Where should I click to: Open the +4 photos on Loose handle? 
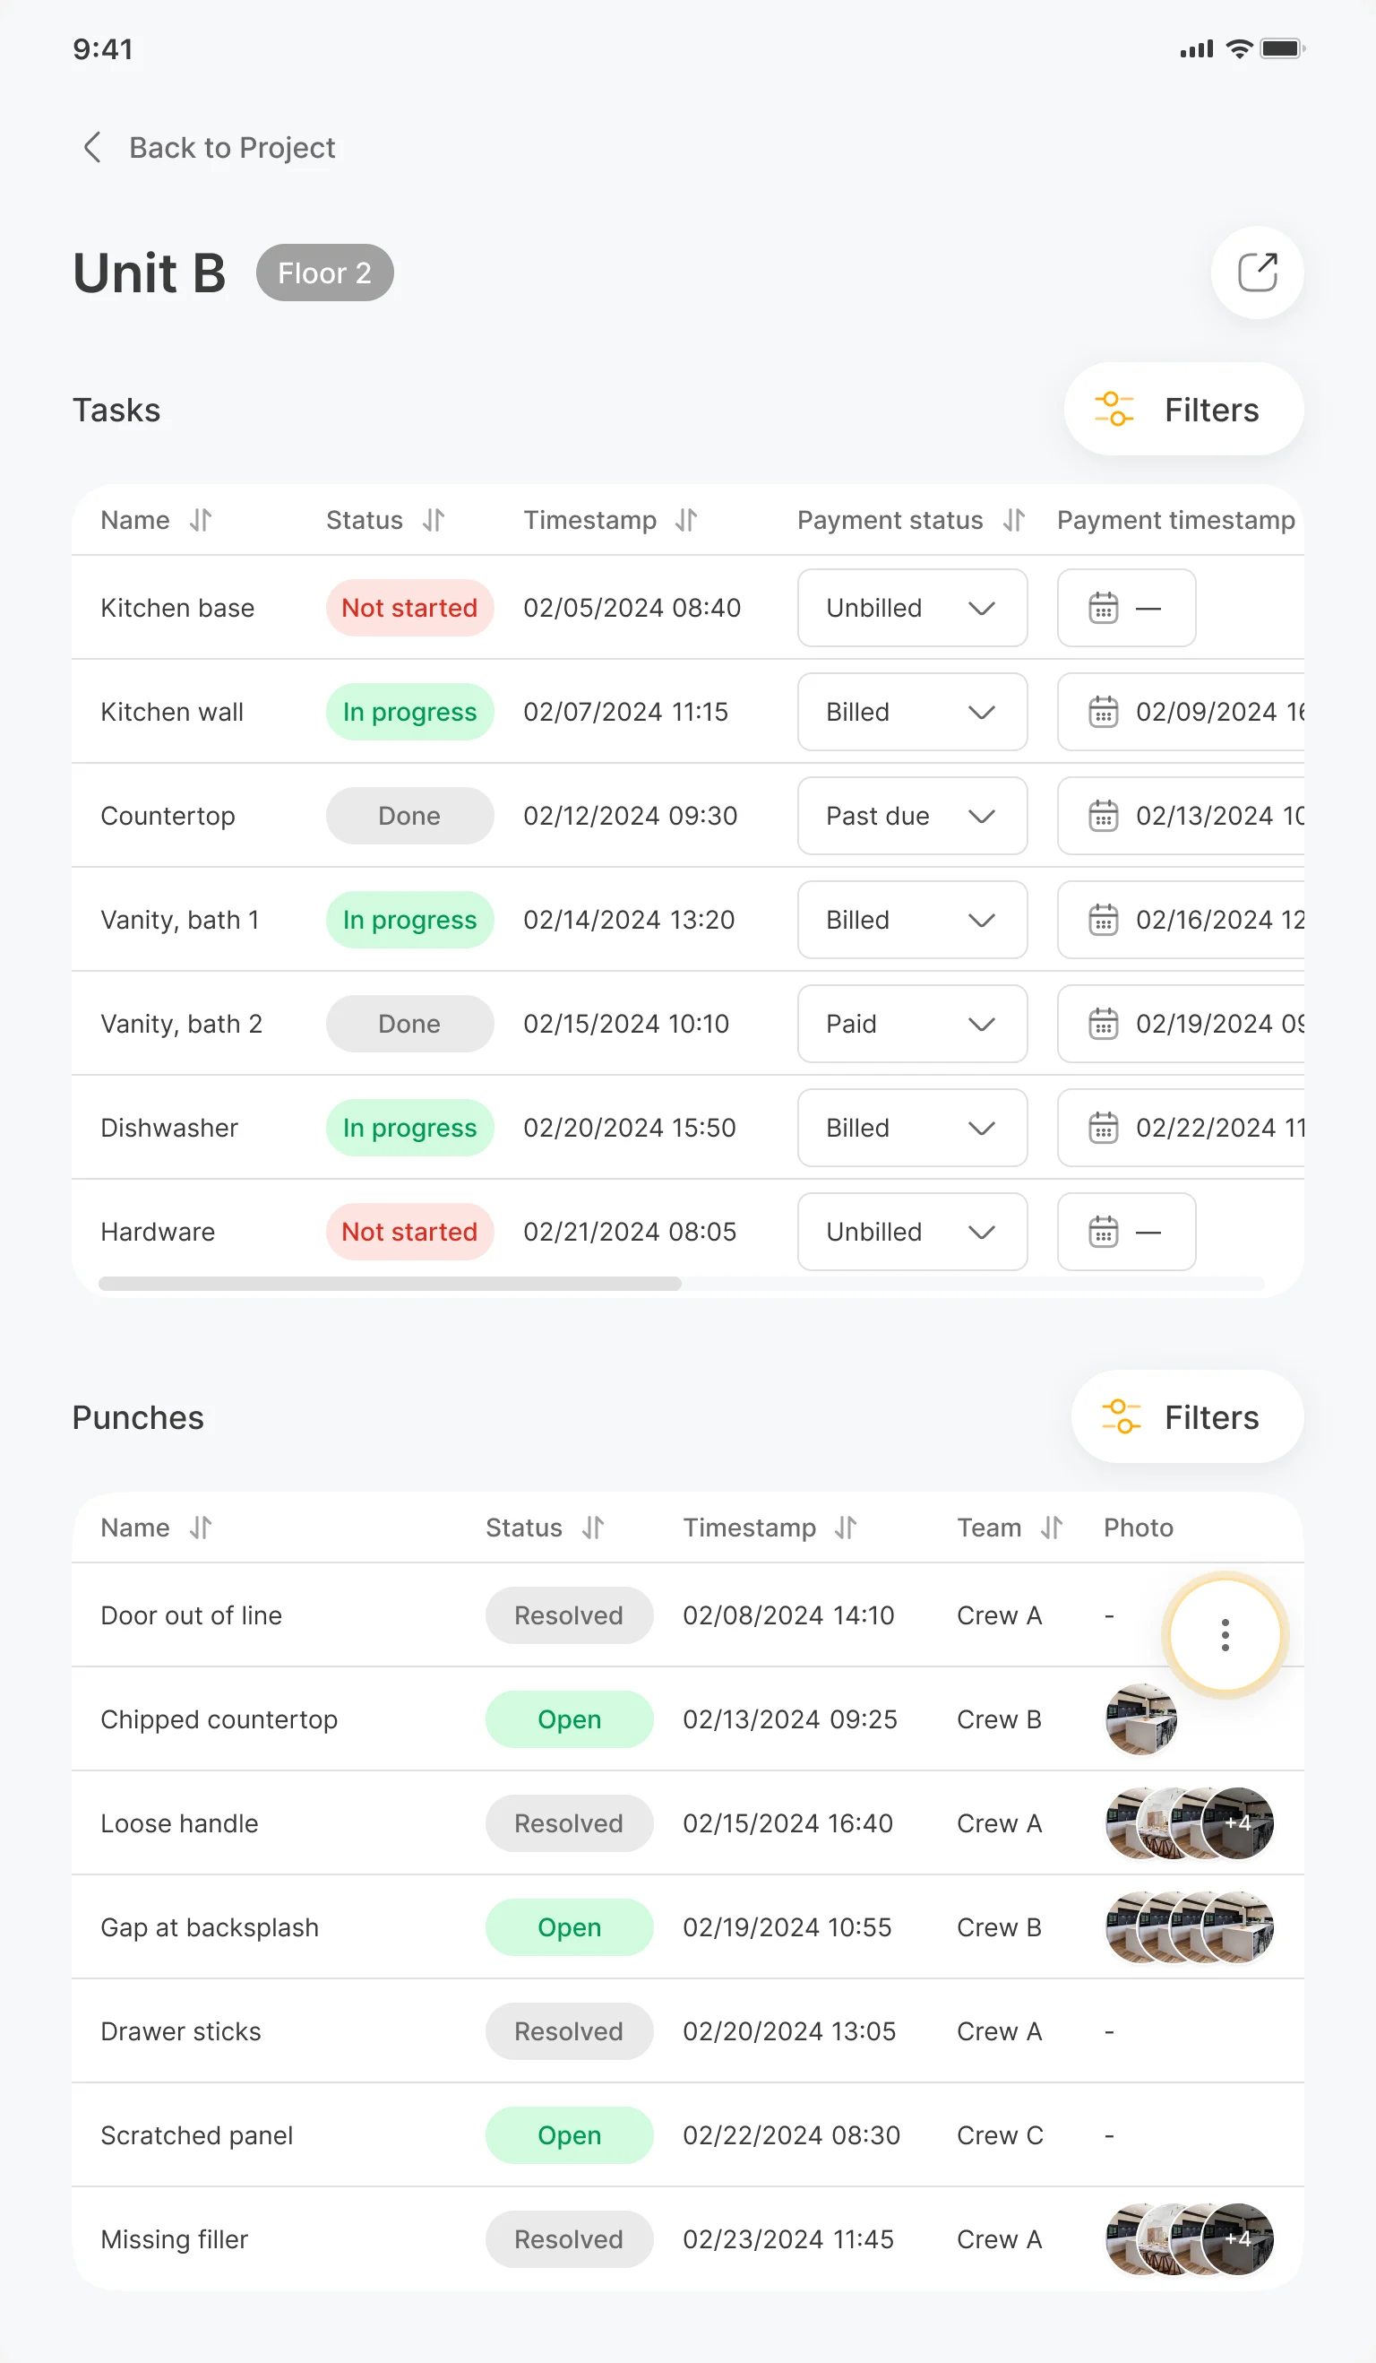point(1237,1822)
